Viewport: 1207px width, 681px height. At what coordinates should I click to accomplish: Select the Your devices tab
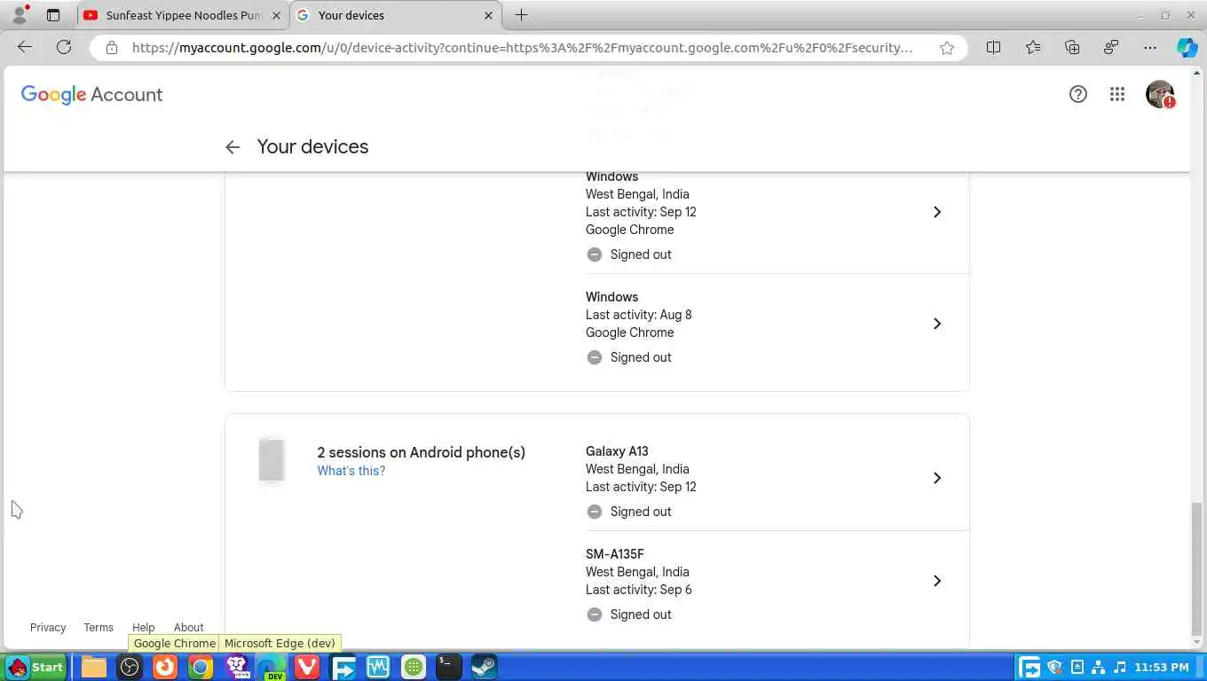[396, 15]
